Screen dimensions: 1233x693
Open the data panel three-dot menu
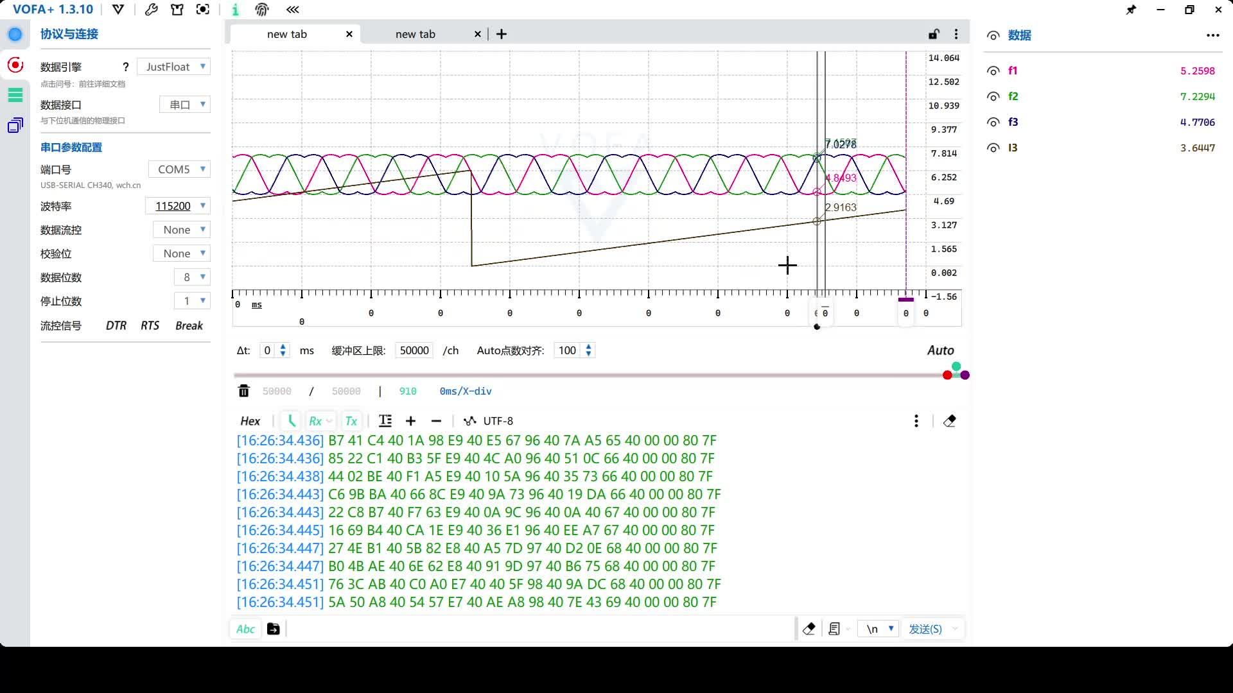1212,35
